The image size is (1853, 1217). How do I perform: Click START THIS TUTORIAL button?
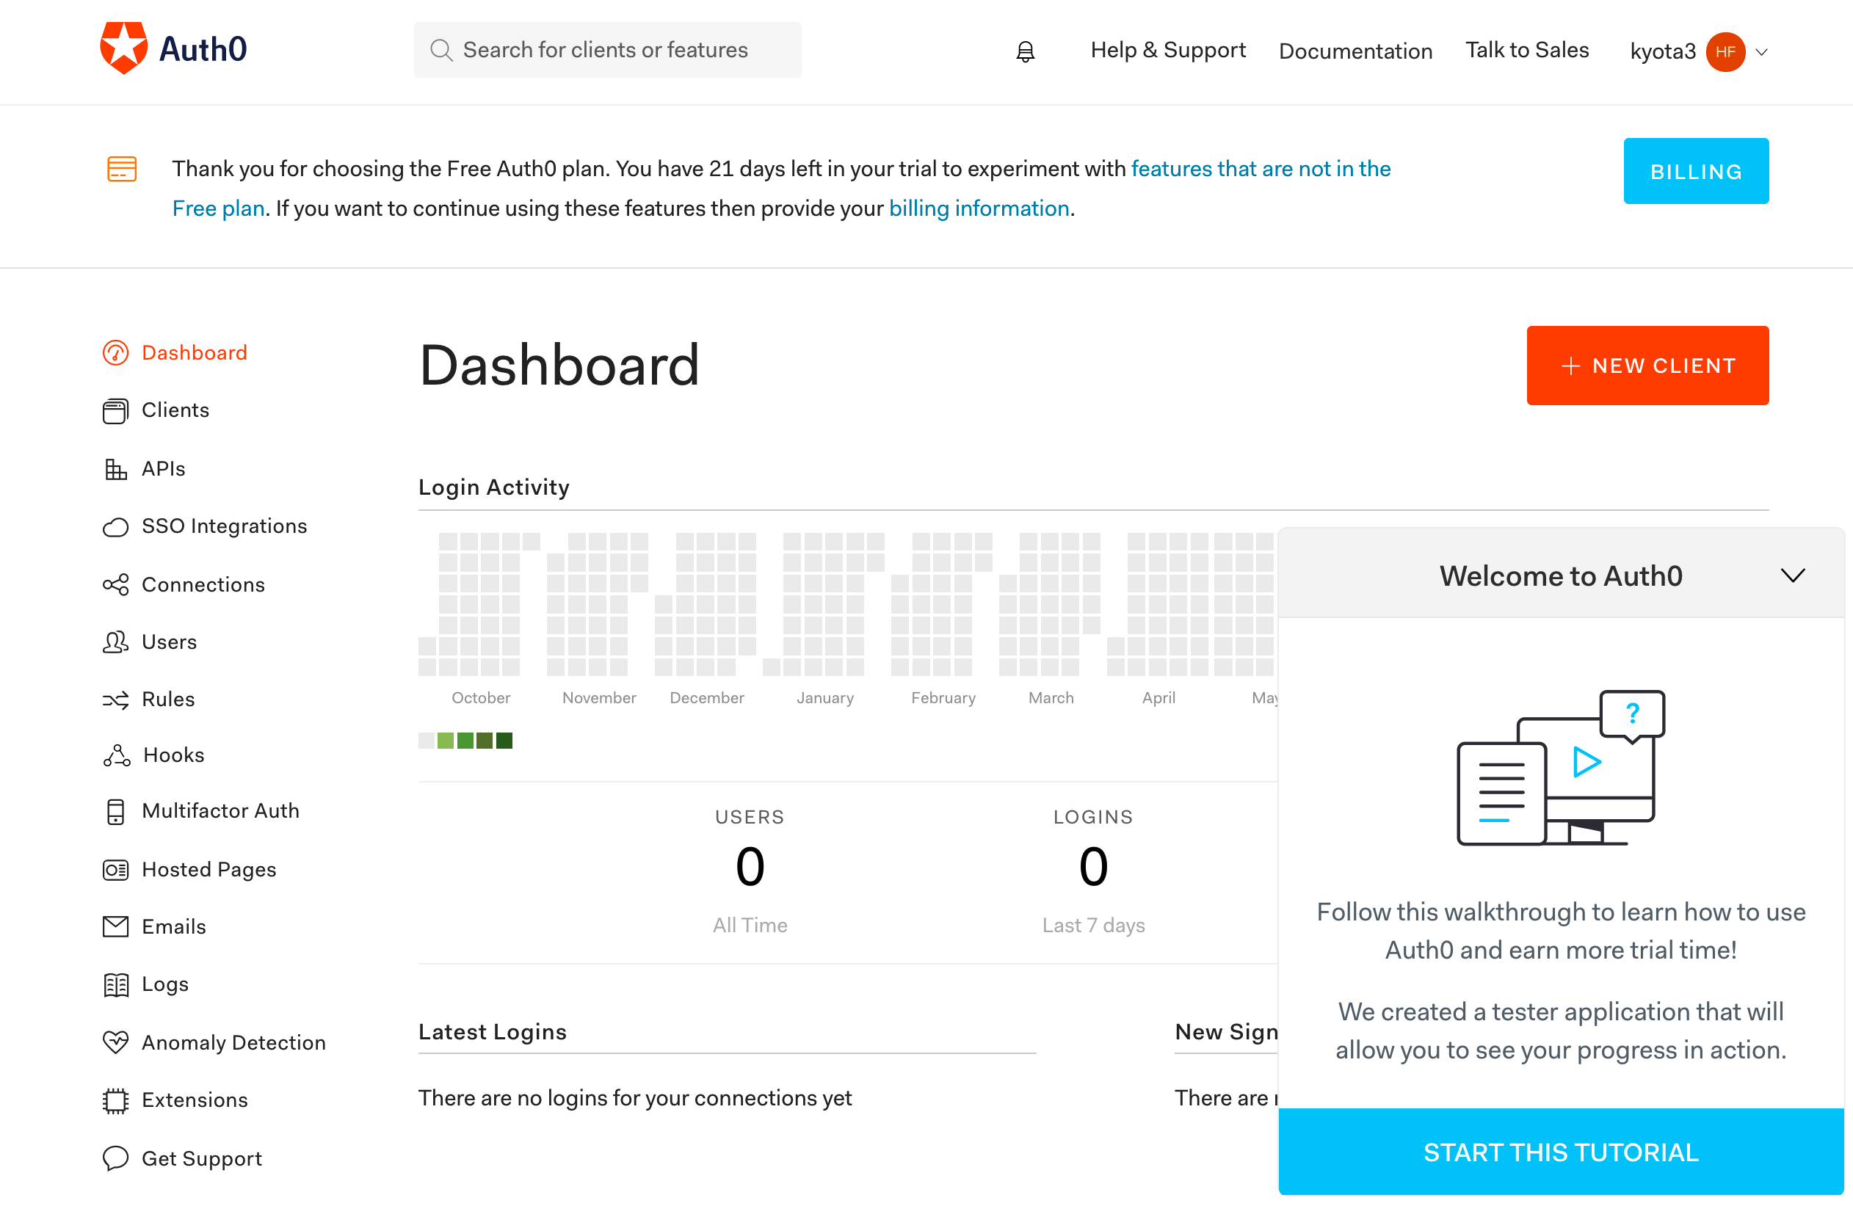point(1561,1152)
